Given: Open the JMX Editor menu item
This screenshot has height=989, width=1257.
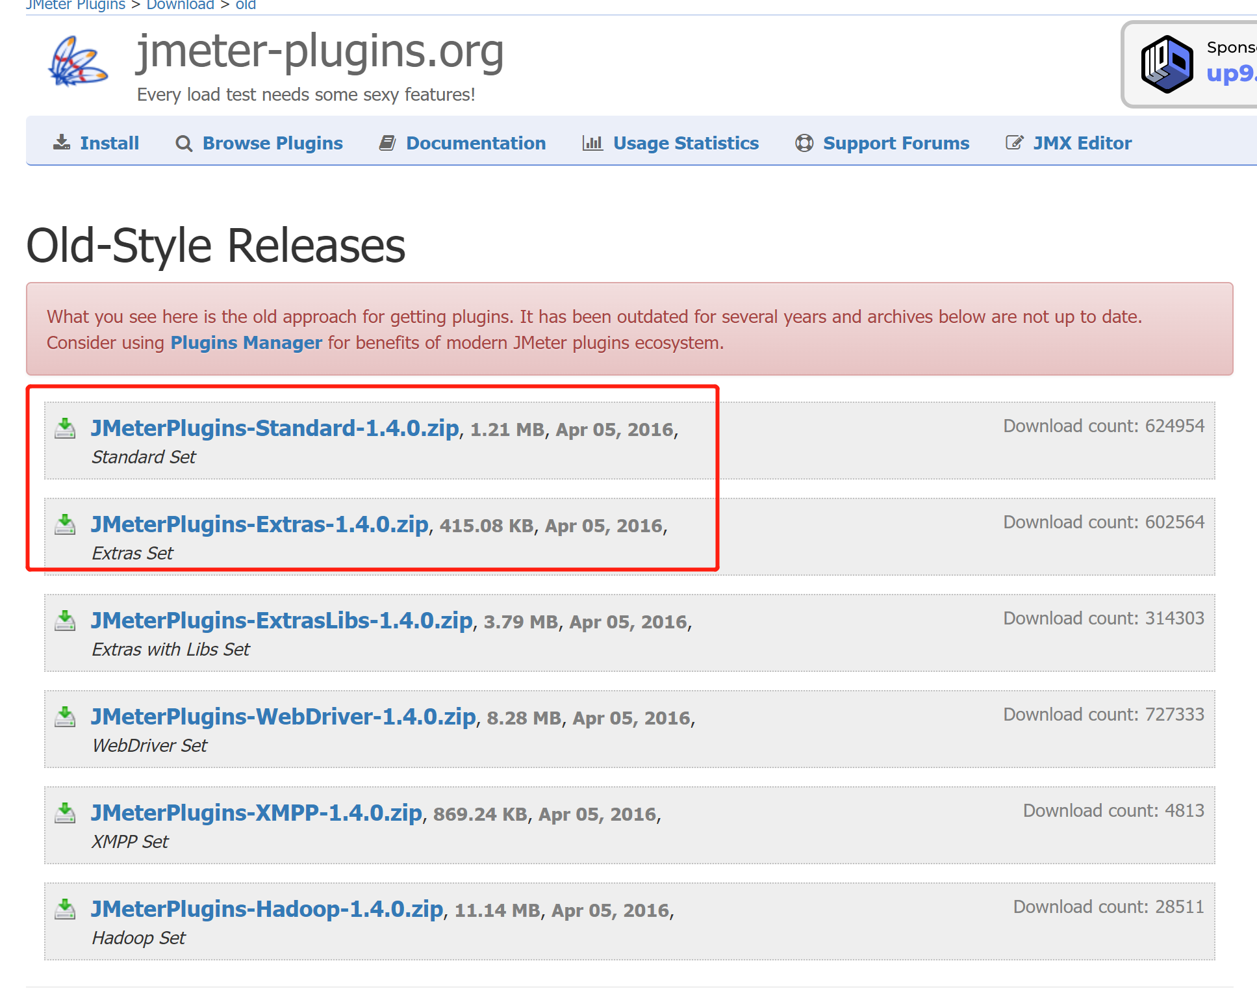Looking at the screenshot, I should click(1082, 143).
